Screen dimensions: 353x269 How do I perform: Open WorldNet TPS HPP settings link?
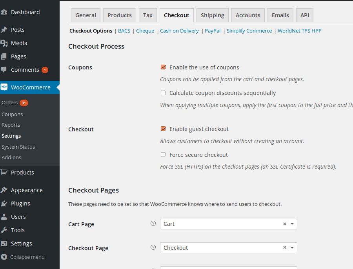pyautogui.click(x=299, y=31)
